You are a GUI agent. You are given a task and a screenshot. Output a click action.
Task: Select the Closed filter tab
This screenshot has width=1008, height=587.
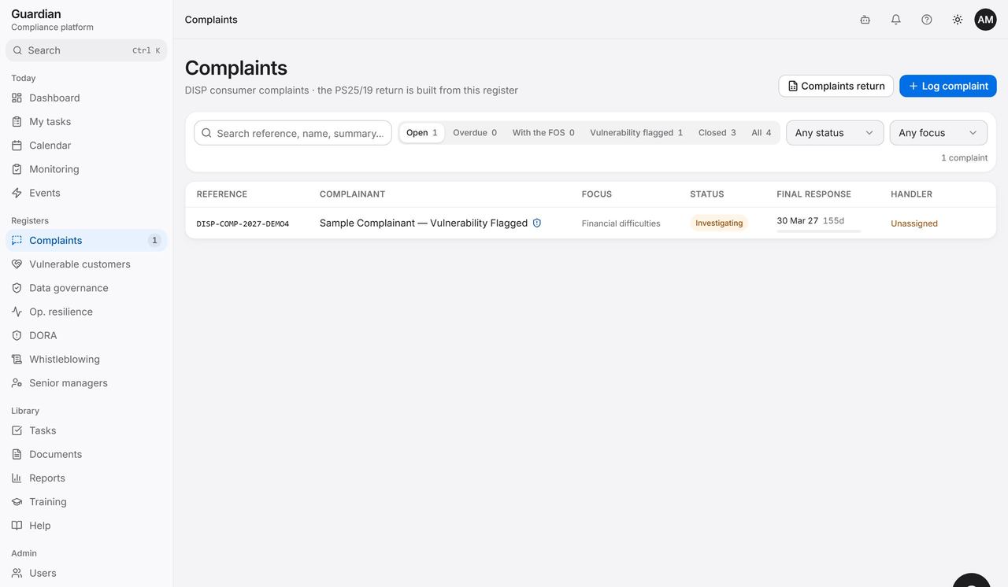click(x=717, y=133)
